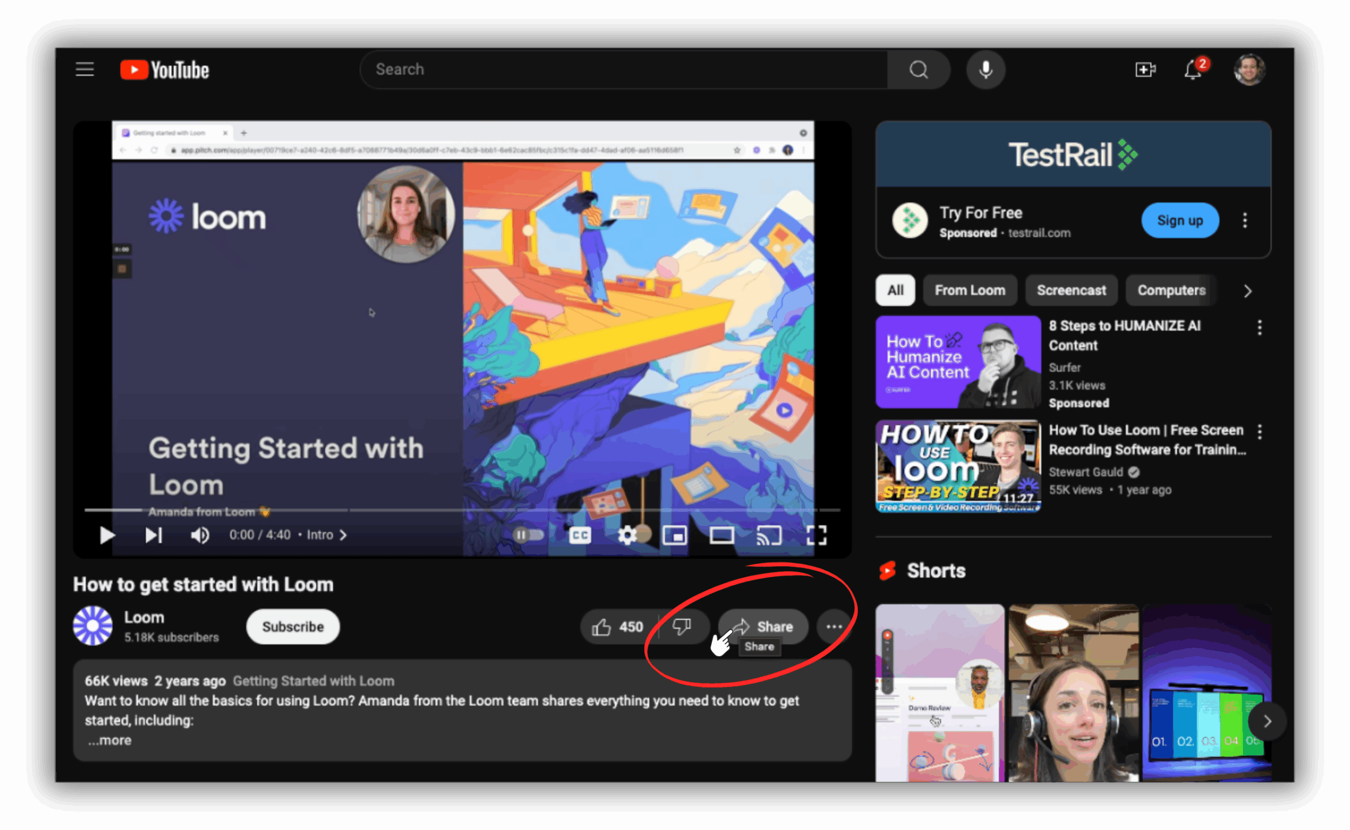The image size is (1350, 830).
Task: Toggle autoplay in the player controls
Action: [529, 535]
